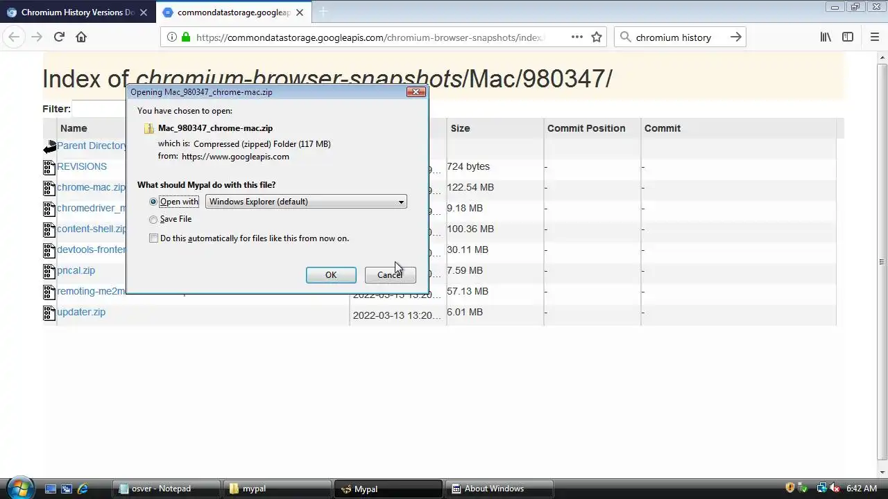Select the Save File radio button

153,220
